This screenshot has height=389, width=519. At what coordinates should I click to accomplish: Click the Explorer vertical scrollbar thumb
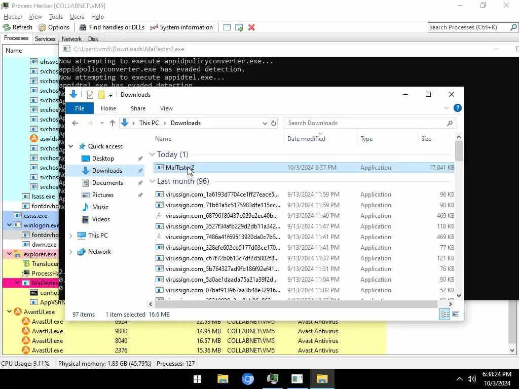point(459,151)
